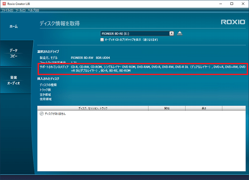Click the 選択されたドライブ heading

click(x=48, y=52)
